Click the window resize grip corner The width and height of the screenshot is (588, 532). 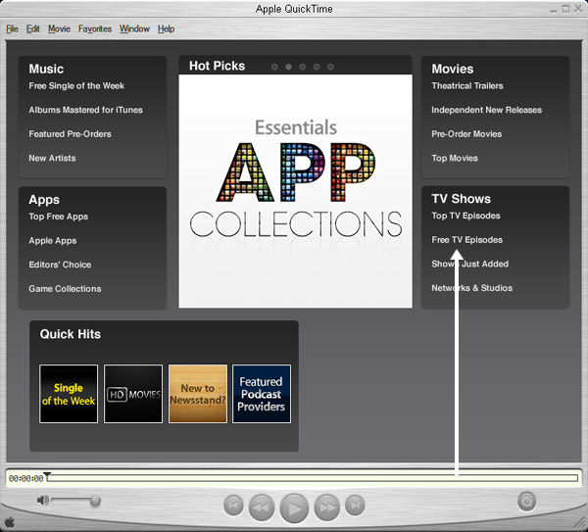point(581,524)
